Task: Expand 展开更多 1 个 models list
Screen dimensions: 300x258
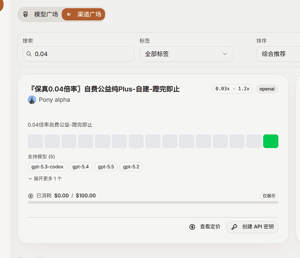Action: coord(45,179)
